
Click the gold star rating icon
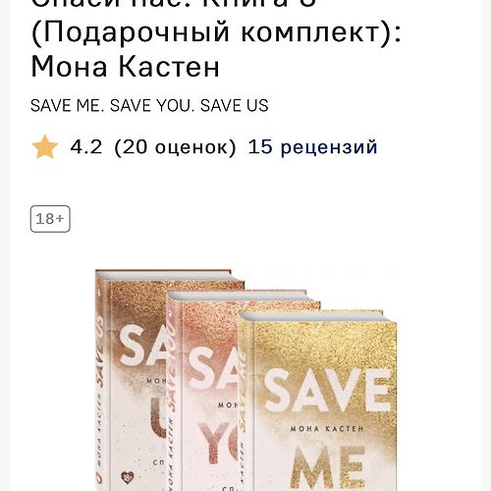coord(45,147)
